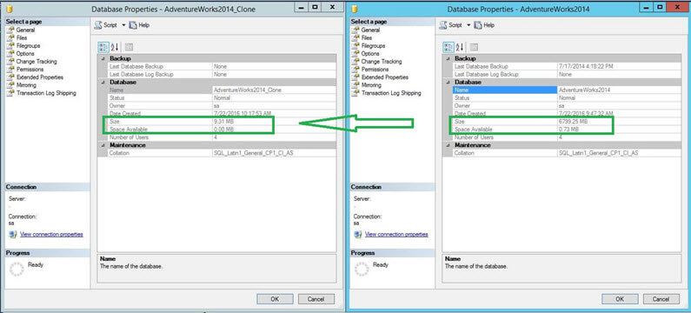Open View connection properties in Clone window
Viewport: 691px width, 313px height.
pos(51,235)
